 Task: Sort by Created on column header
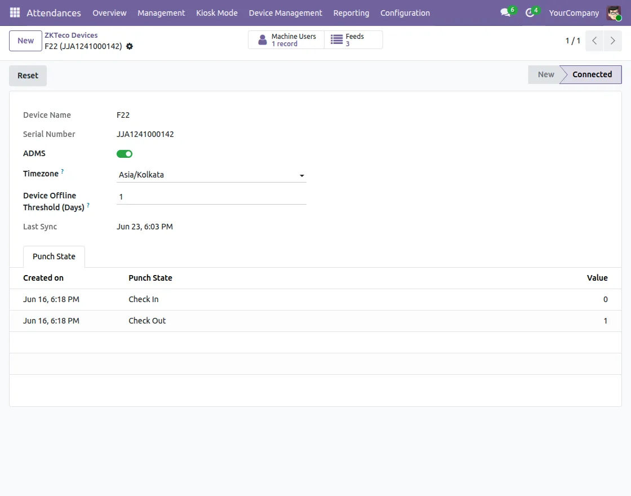(x=43, y=278)
